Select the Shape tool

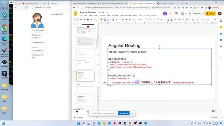click(113, 20)
